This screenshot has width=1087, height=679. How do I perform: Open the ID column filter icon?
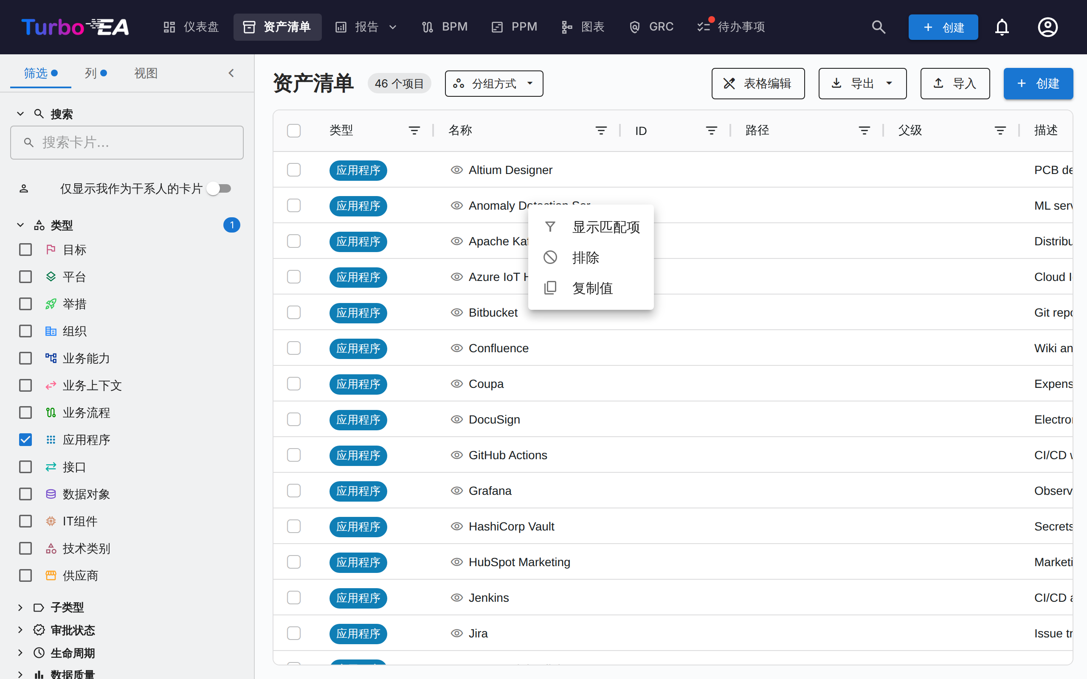(x=712, y=131)
